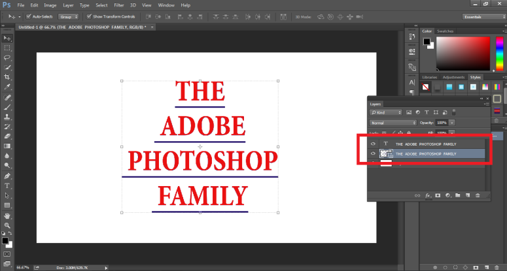
Task: Add a layer style with fx icon
Action: tap(427, 195)
